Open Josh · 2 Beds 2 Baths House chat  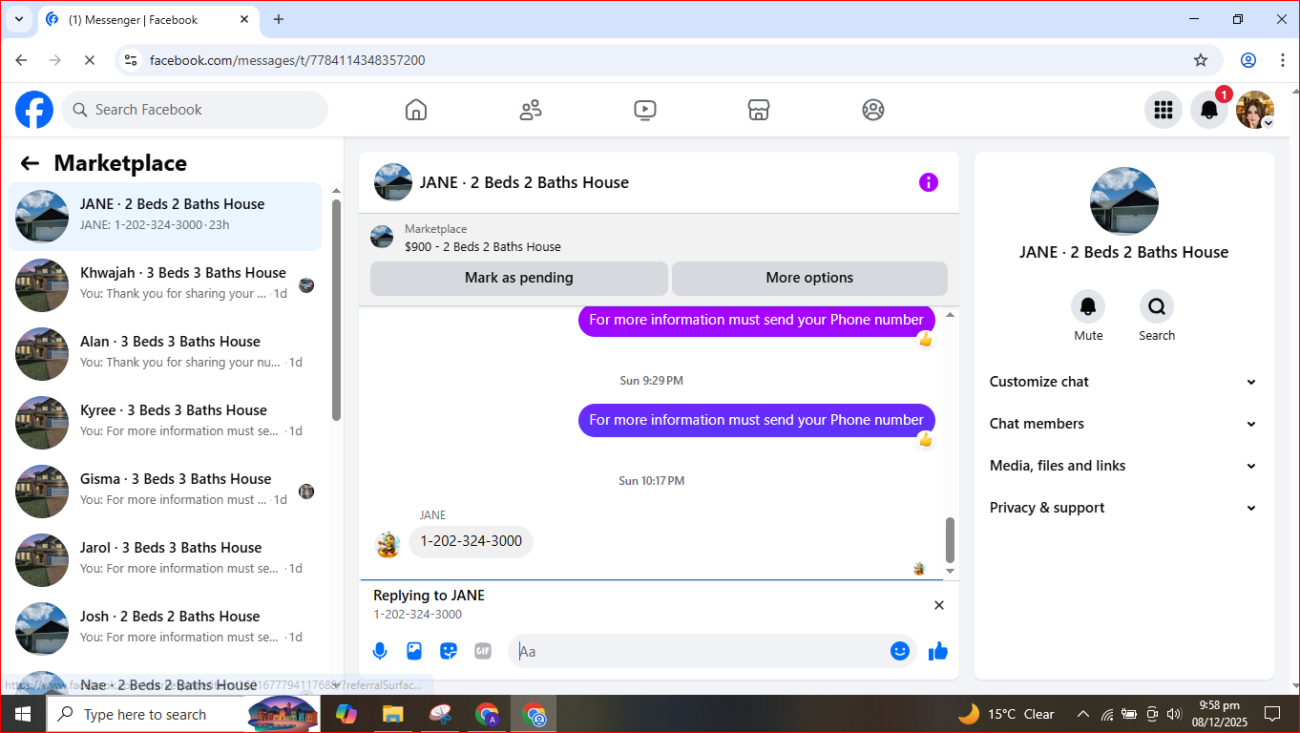pos(165,629)
